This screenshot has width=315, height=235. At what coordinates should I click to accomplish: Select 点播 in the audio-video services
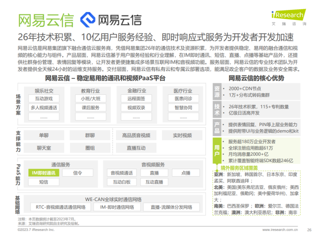pyautogui.click(x=185, y=173)
